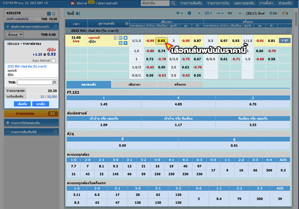This screenshot has height=209, width=299.
Task: Click the sound speaker icon beside วันนี้
Action: pyautogui.click(x=78, y=13)
